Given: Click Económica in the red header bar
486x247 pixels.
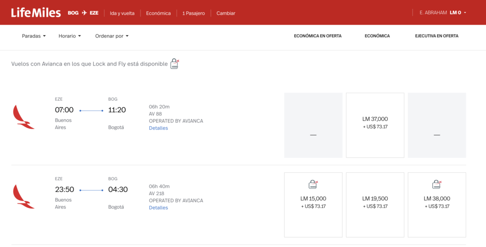Looking at the screenshot, I should [159, 13].
